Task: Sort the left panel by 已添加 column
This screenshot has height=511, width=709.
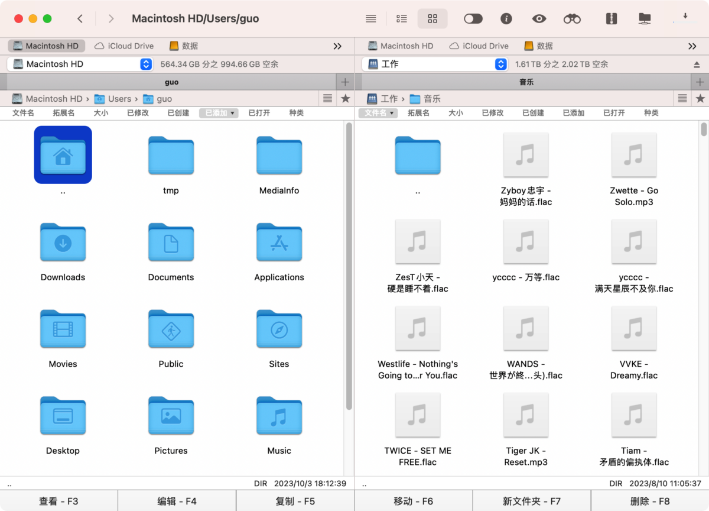Action: [219, 113]
